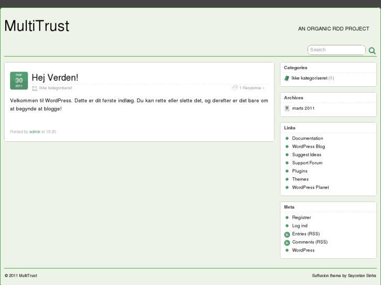
Task: Open the WordPress Planet link
Action: click(x=311, y=188)
